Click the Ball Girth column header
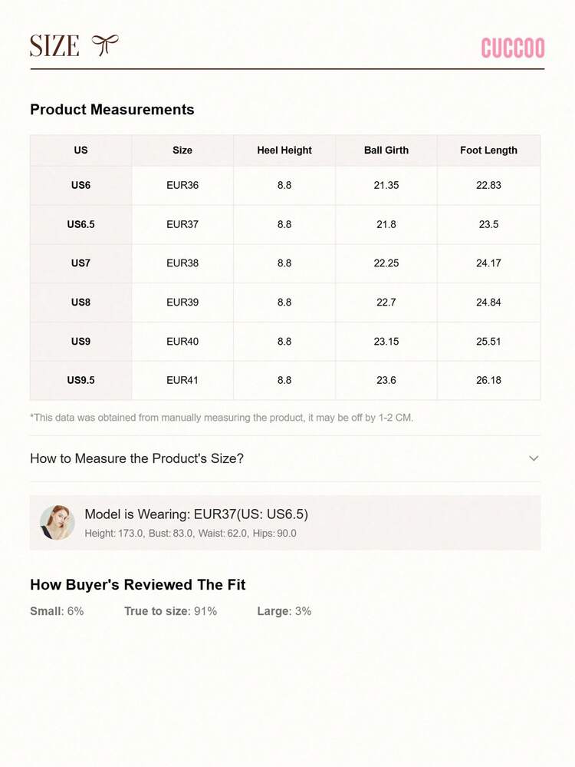The height and width of the screenshot is (767, 575). pyautogui.click(x=386, y=150)
